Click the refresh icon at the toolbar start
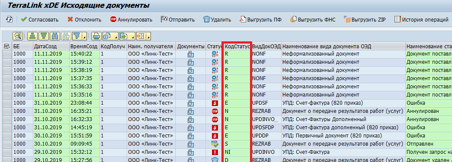452x162 pixels. point(9,19)
